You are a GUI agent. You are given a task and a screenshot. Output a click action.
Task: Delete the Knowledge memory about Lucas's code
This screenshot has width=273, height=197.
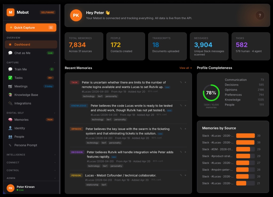[x=186, y=106]
